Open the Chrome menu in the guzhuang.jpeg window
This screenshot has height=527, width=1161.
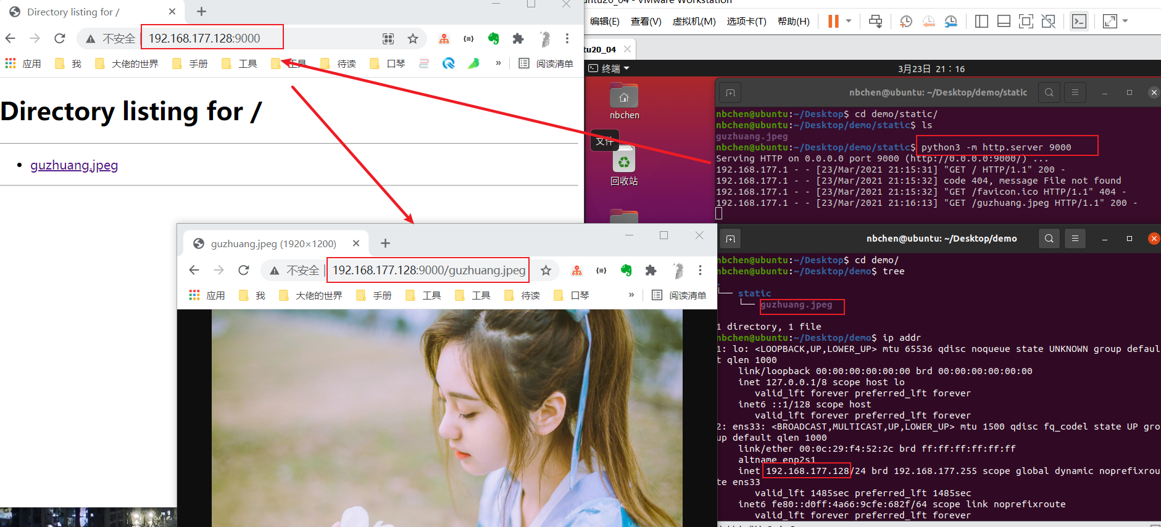click(x=700, y=270)
